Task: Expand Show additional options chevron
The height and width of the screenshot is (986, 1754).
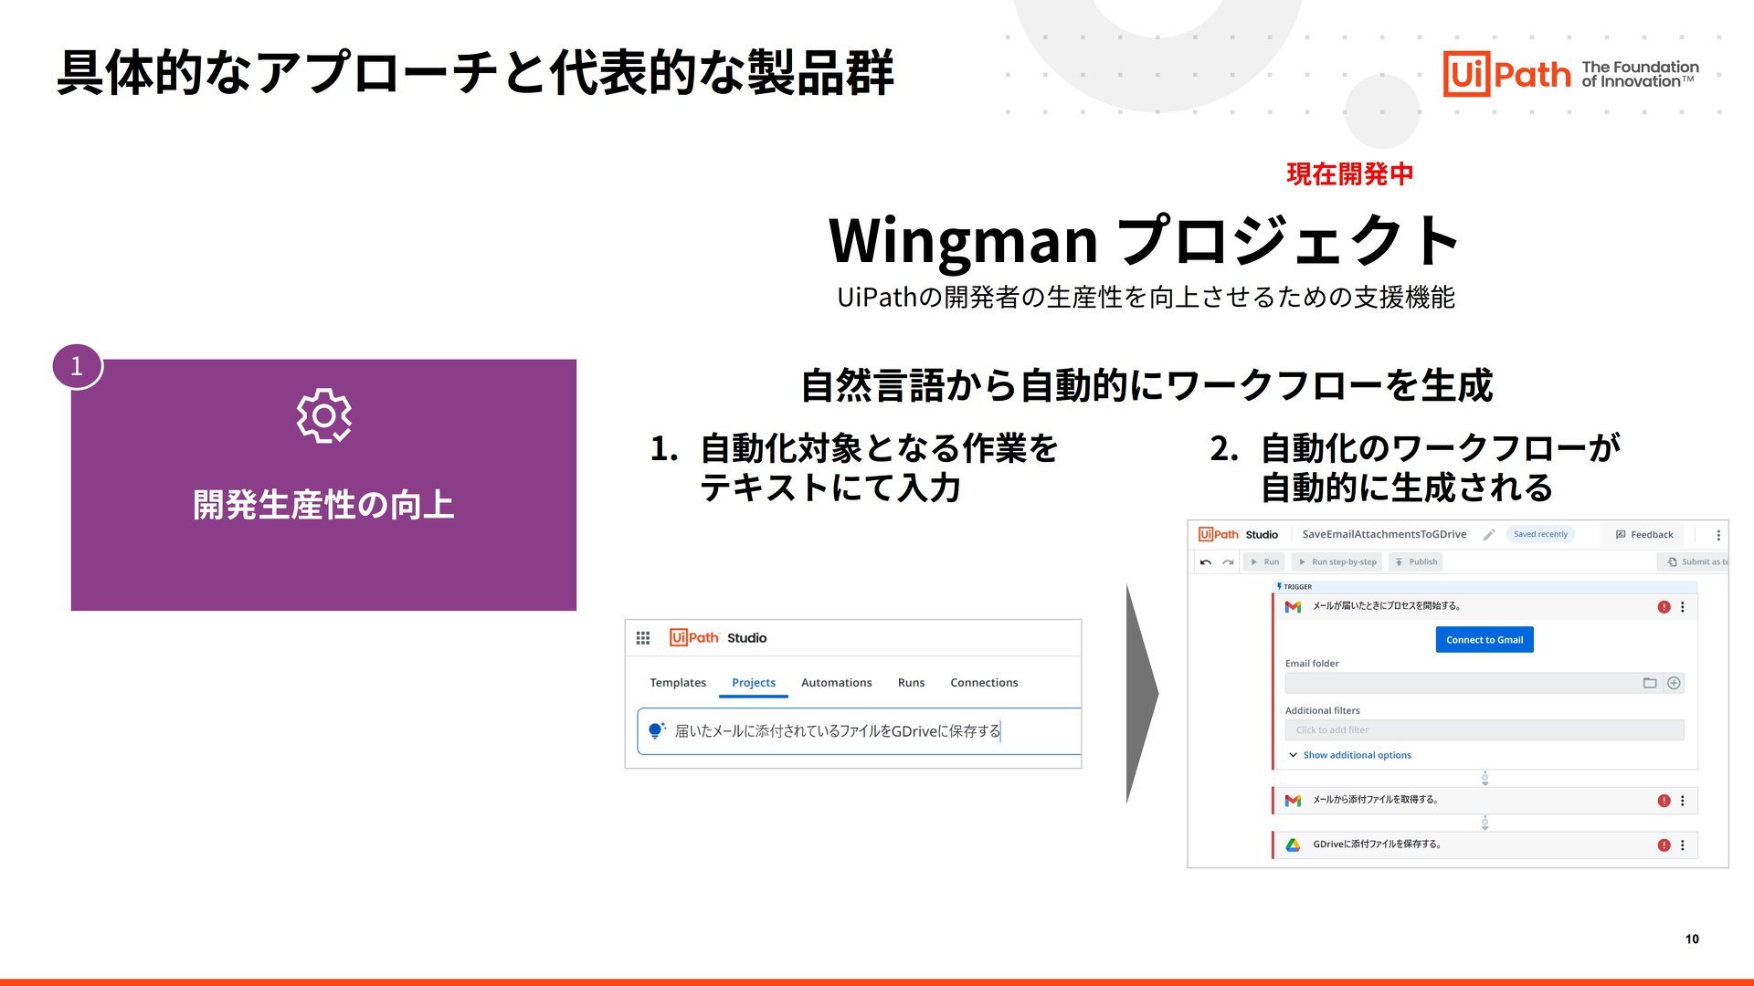Action: 1293,755
